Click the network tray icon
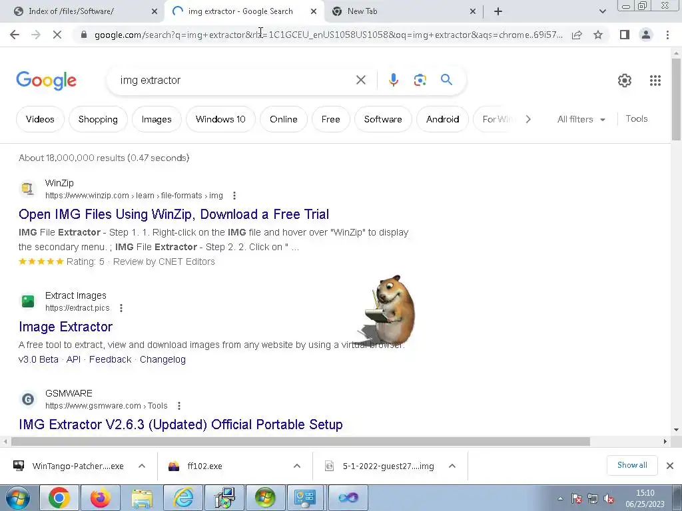This screenshot has width=682, height=511. tap(592, 498)
